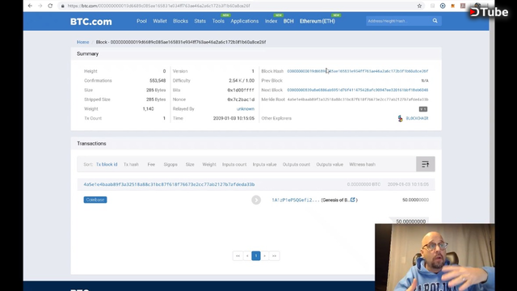
Task: Click the gray arrow circle between input and output
Action: tap(256, 200)
